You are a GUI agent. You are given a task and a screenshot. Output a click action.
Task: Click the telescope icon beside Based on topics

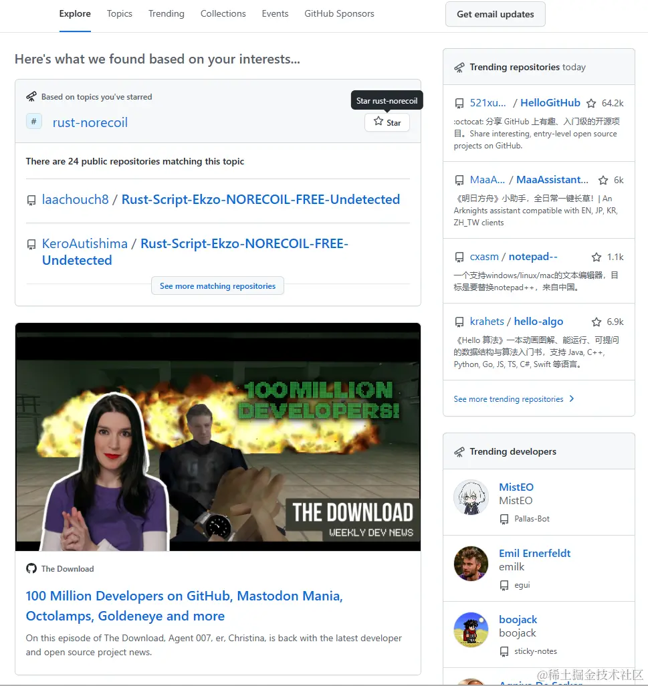(x=31, y=97)
